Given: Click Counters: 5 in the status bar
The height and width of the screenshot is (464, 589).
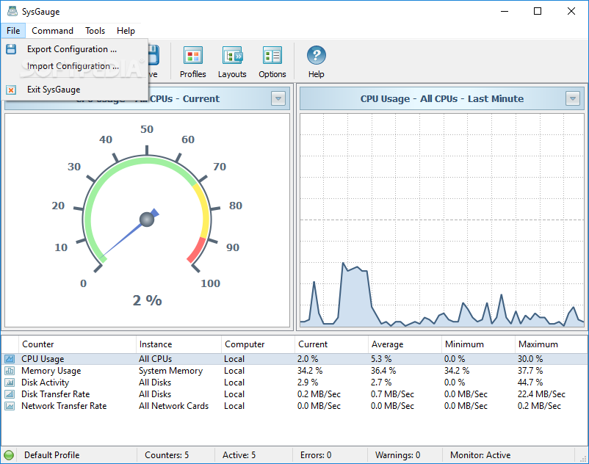Looking at the screenshot, I should [x=167, y=455].
